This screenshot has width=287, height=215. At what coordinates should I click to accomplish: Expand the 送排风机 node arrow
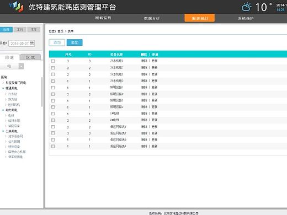(6, 105)
